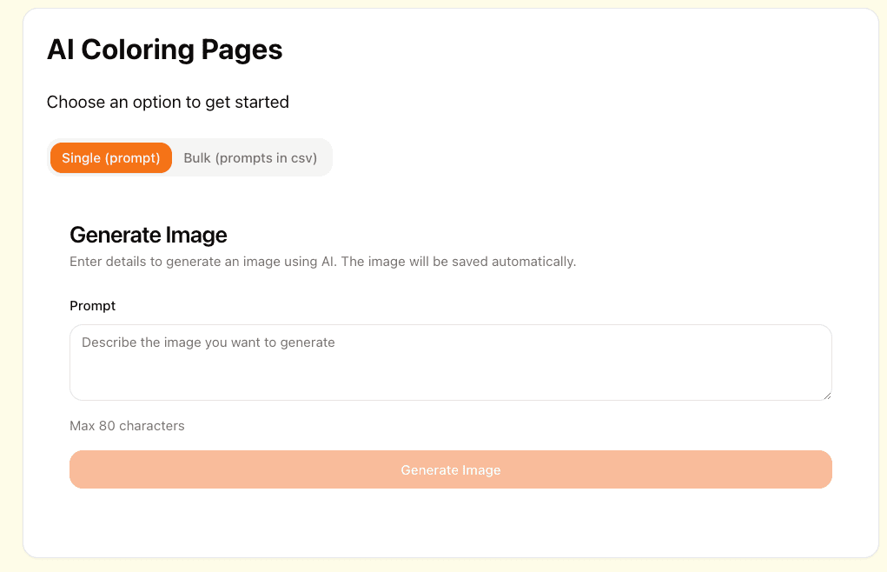Image resolution: width=887 pixels, height=572 pixels.
Task: Click the word 'Pages' in the main title
Action: (242, 51)
